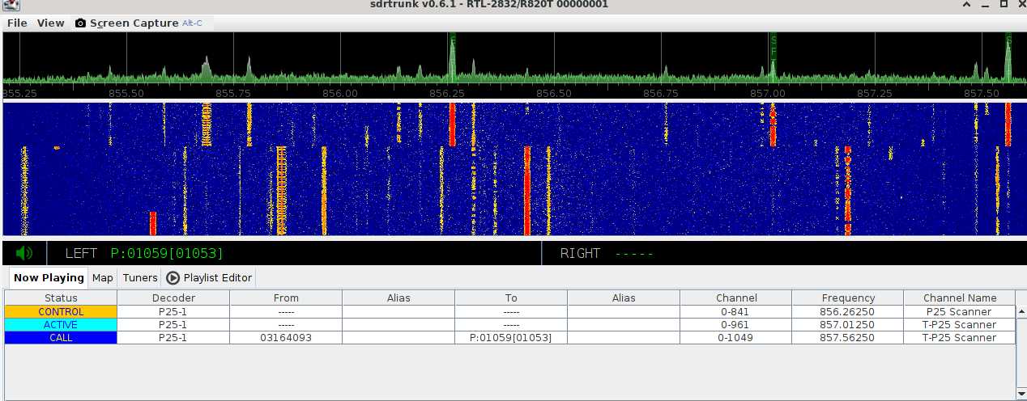Click the LEFT audio channel panel
The image size is (1027, 401).
pos(294,253)
